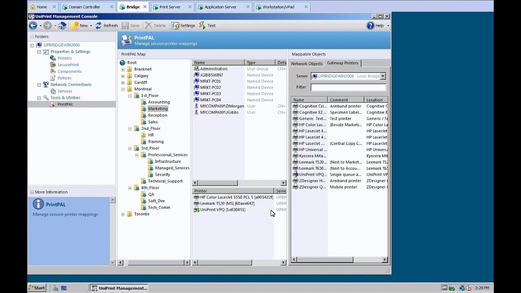Click the ZDesigner Q mobile printer icon

[x=296, y=187]
